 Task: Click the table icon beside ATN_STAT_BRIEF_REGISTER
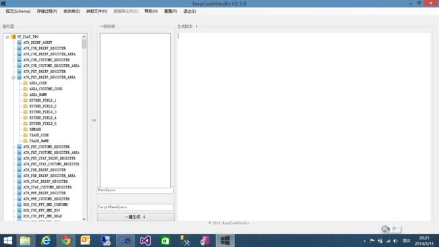(x=20, y=182)
